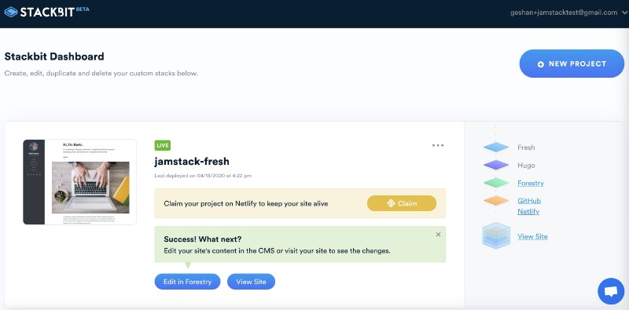Click the blue View Site button
Viewport: 629px width, 310px height.
(x=251, y=282)
